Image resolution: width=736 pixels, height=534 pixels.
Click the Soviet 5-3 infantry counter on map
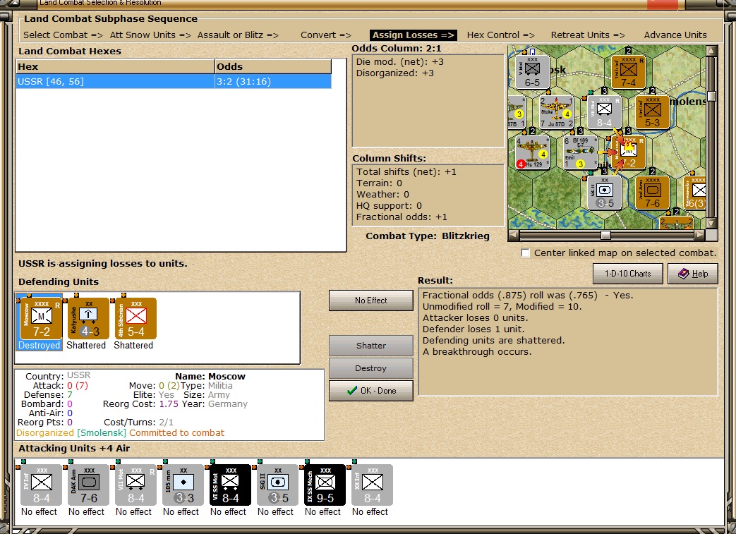653,112
